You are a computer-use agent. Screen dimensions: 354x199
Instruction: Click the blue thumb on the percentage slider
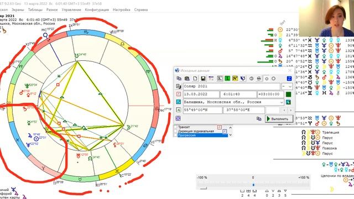[253, 185]
